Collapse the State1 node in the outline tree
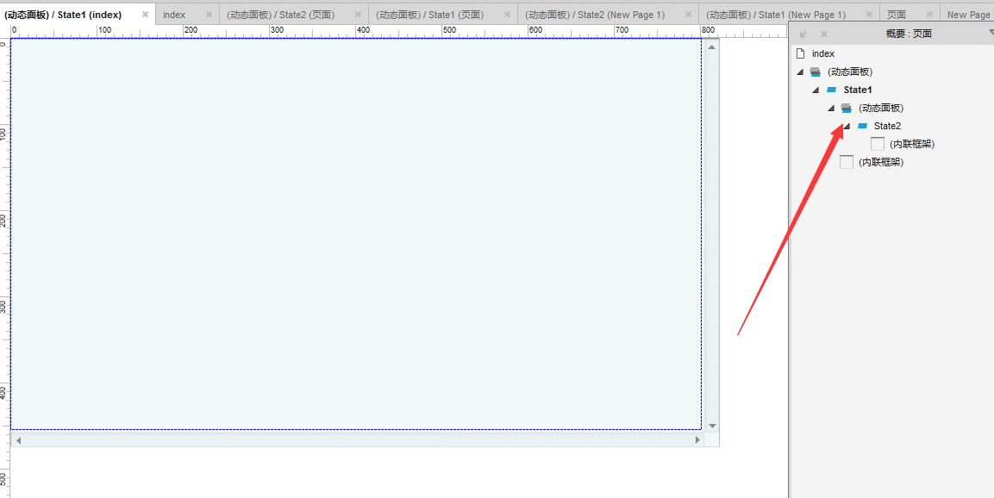The height and width of the screenshot is (498, 994). (816, 90)
